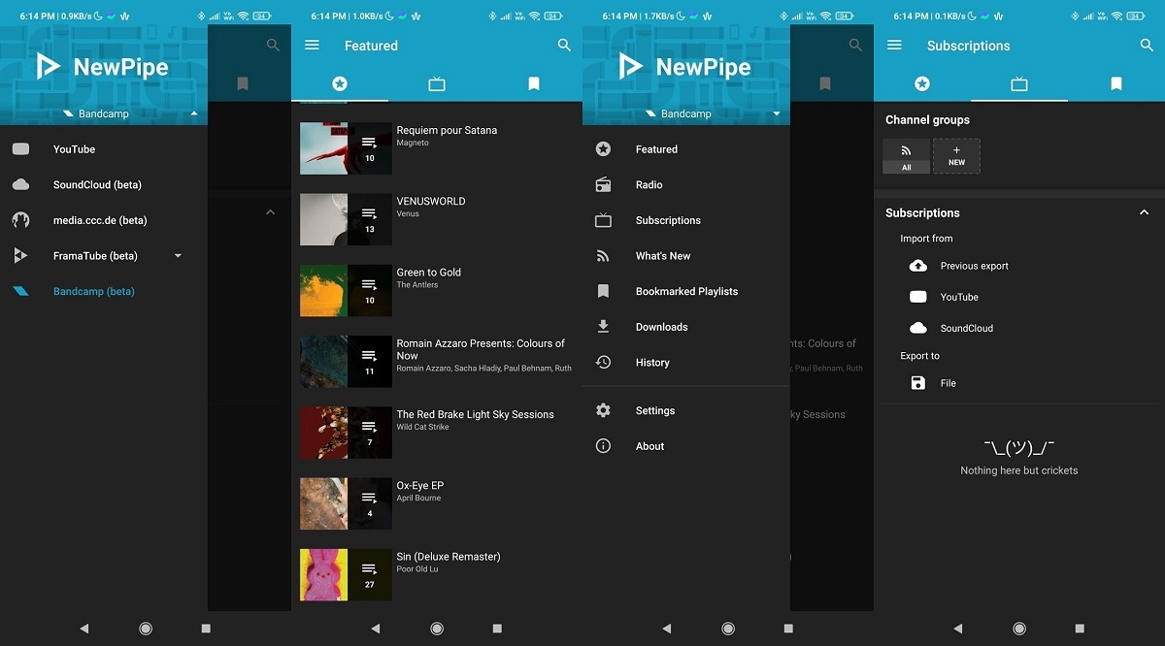Tap the search icon in the Subscriptions header

[1147, 46]
